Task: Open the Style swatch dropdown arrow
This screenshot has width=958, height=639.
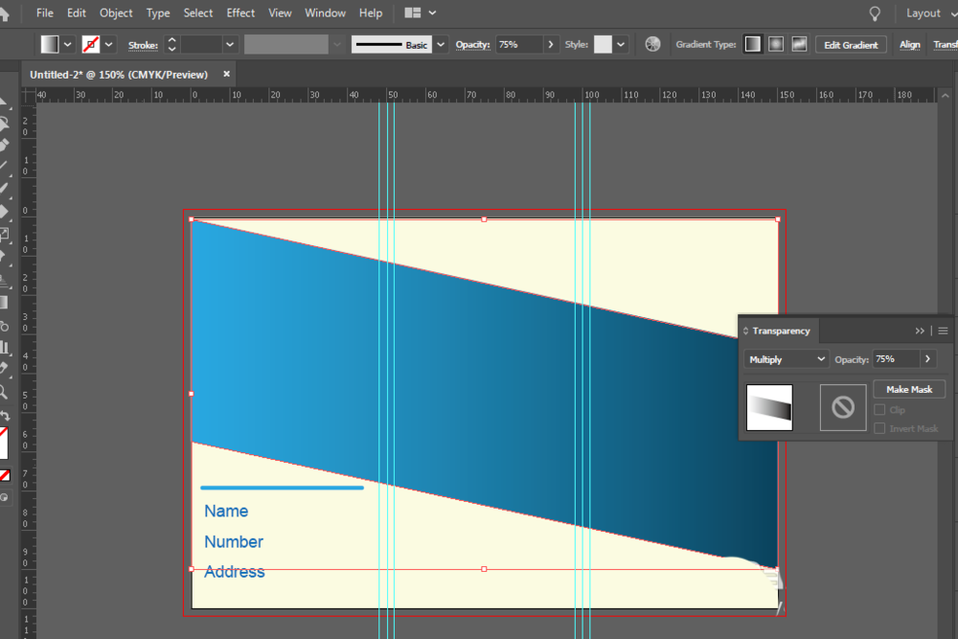Action: [x=621, y=45]
